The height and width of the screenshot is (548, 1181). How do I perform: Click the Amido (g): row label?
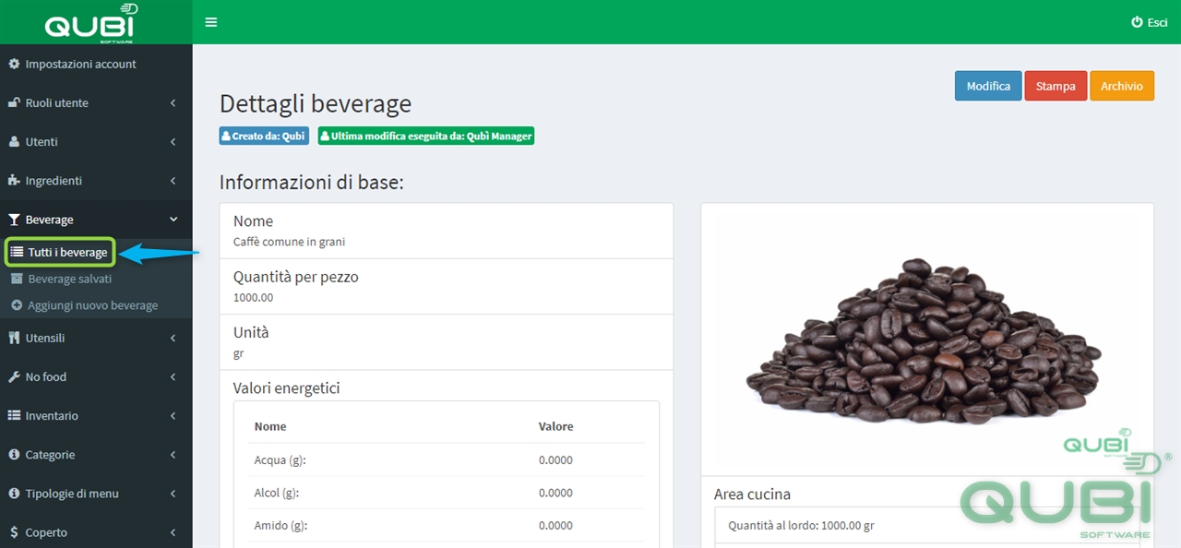[x=280, y=525]
